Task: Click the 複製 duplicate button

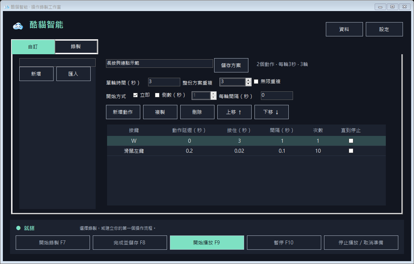Action: pos(160,112)
